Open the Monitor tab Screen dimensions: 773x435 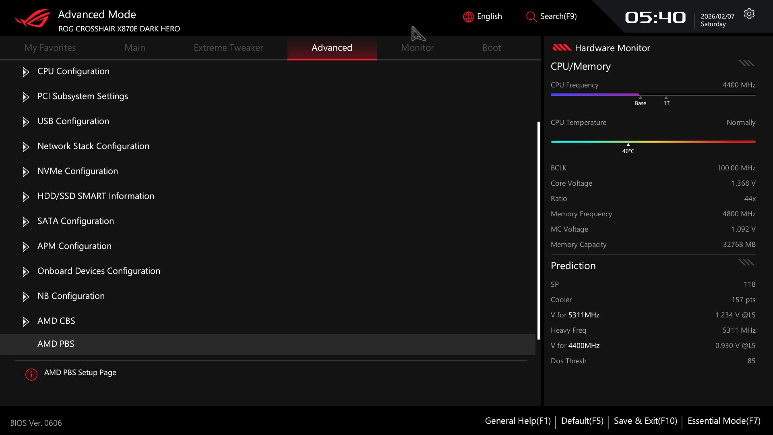click(x=417, y=48)
